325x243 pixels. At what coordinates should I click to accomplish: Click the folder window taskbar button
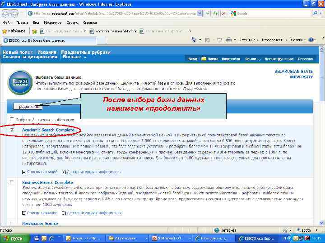pyautogui.click(x=128, y=238)
